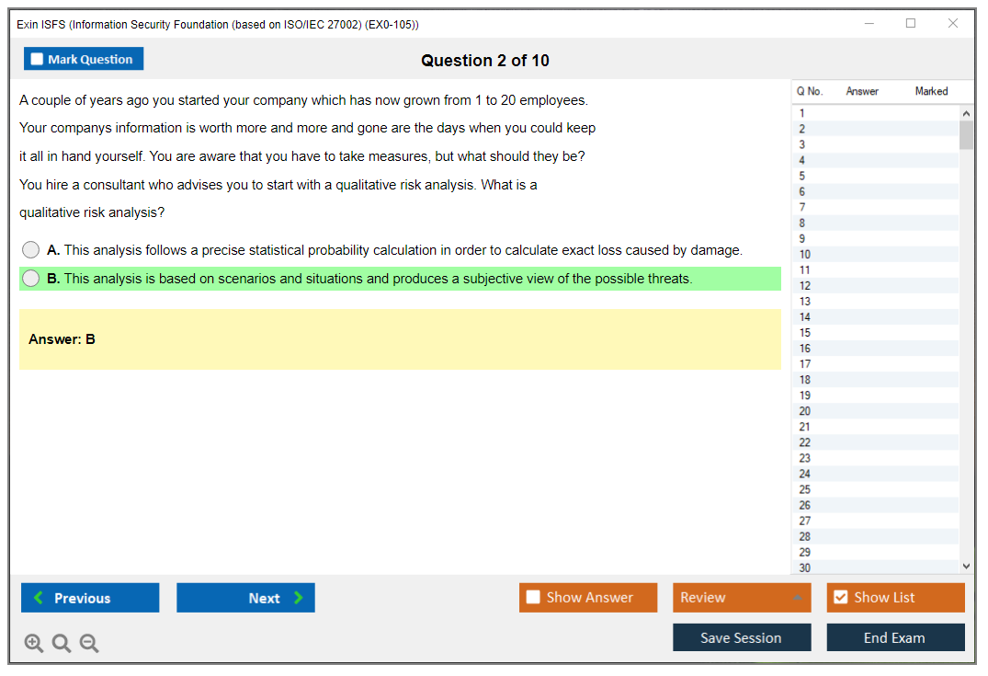Select answer option A radio button
Image resolution: width=988 pixels, height=676 pixels.
(x=31, y=250)
